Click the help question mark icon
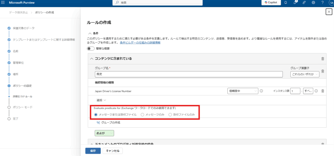Viewport: 334px width, 156px height. 322,3
